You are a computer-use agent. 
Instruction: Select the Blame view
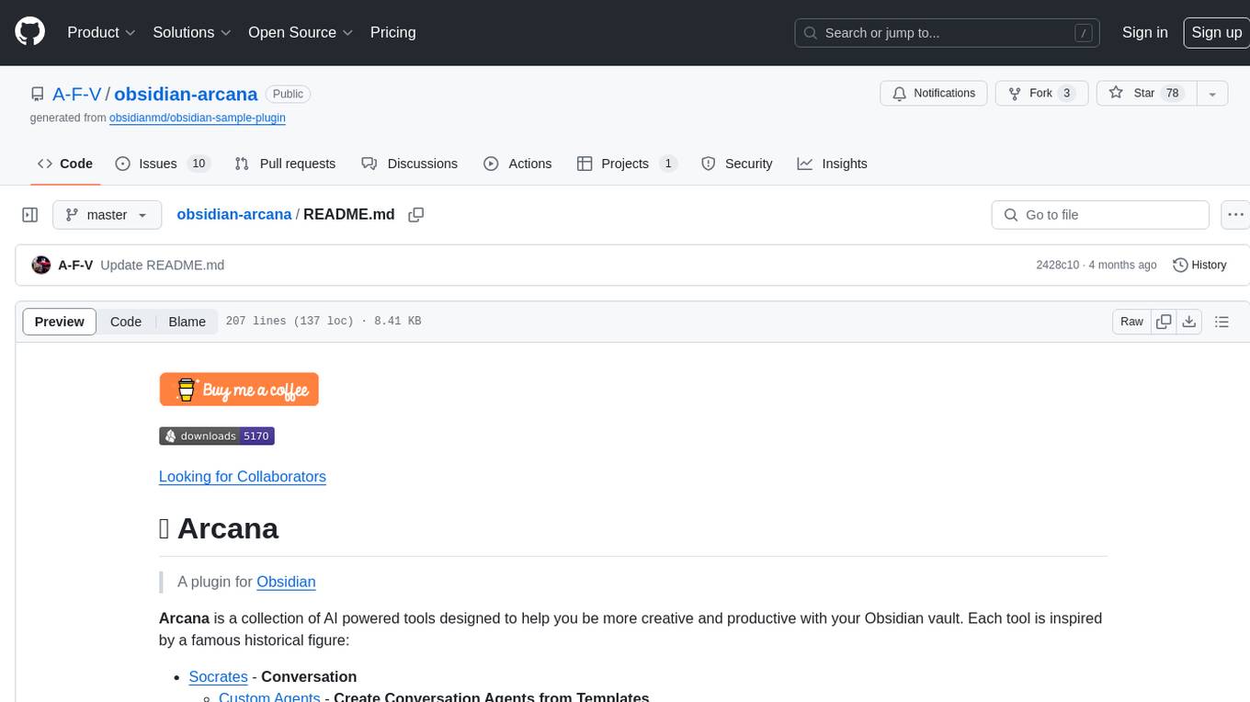click(x=187, y=322)
